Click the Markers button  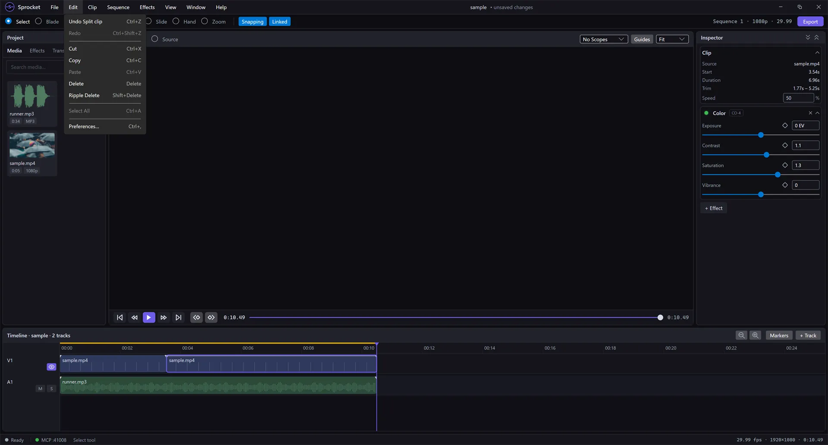coord(779,335)
